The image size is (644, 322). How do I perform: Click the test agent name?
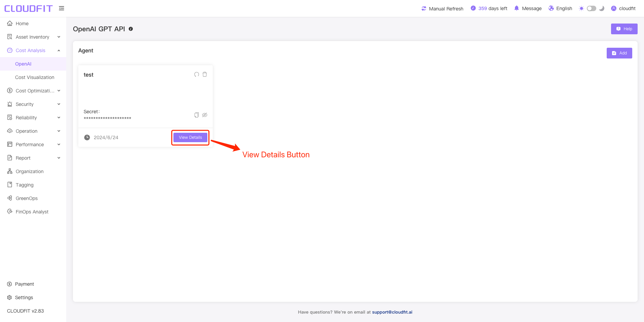click(x=88, y=75)
